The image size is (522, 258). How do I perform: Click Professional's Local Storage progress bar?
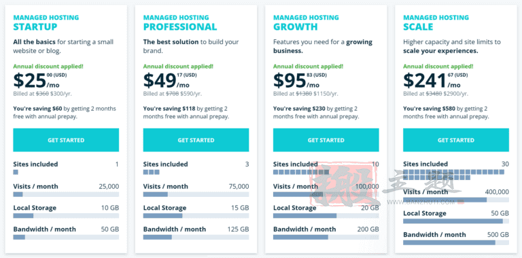[x=196, y=216]
